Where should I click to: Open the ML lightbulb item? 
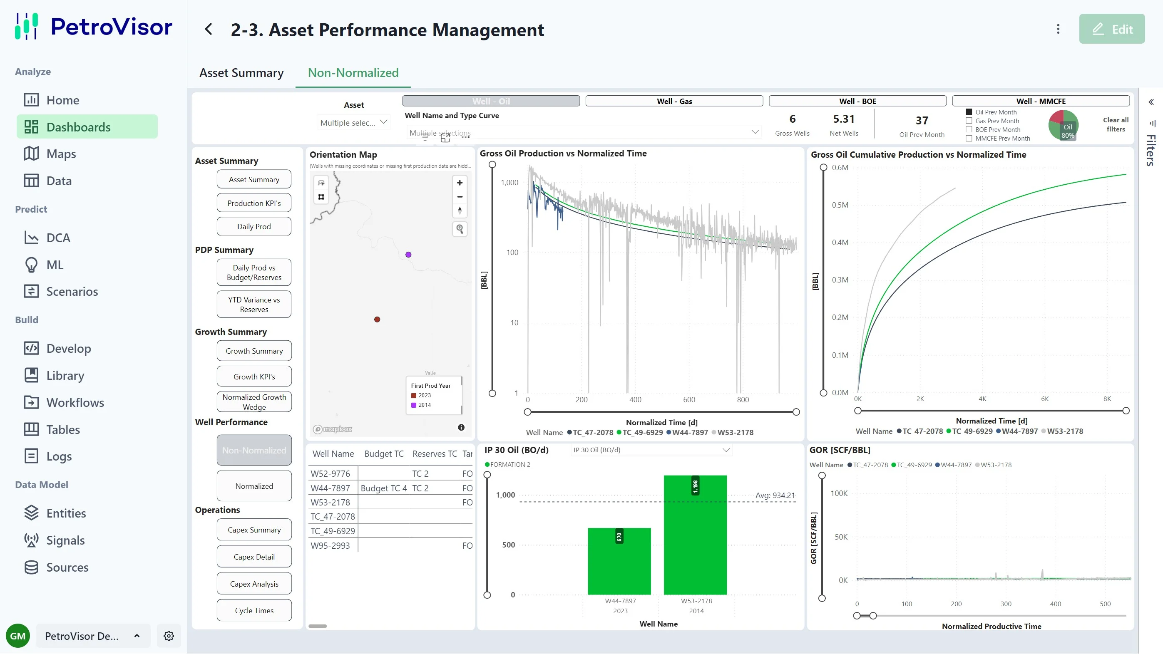tap(31, 265)
